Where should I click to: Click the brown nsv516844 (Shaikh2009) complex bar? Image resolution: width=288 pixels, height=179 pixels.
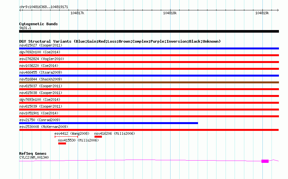tap(149, 82)
